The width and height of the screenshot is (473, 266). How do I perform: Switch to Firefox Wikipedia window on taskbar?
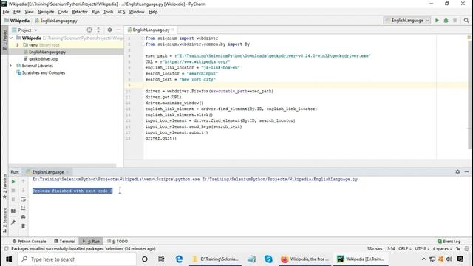tap(304, 259)
